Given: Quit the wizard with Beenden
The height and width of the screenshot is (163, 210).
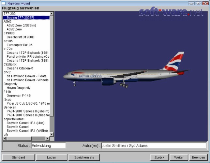Looking at the screenshot, I should pos(199,157).
